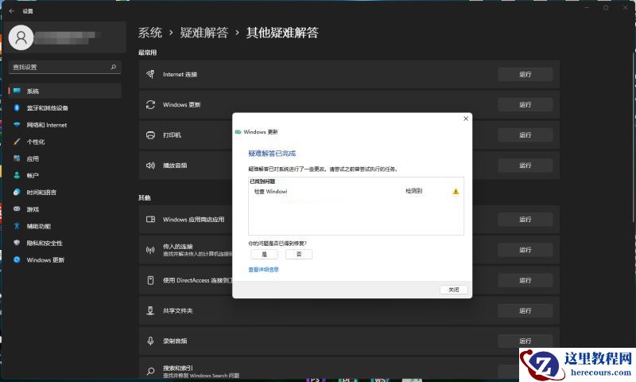
Task: Run the 录制音频 troubleshooter
Action: click(525, 341)
